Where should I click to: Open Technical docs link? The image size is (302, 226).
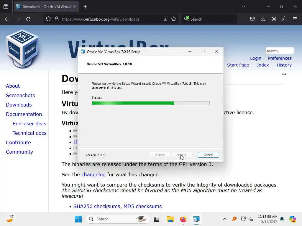[29, 133]
